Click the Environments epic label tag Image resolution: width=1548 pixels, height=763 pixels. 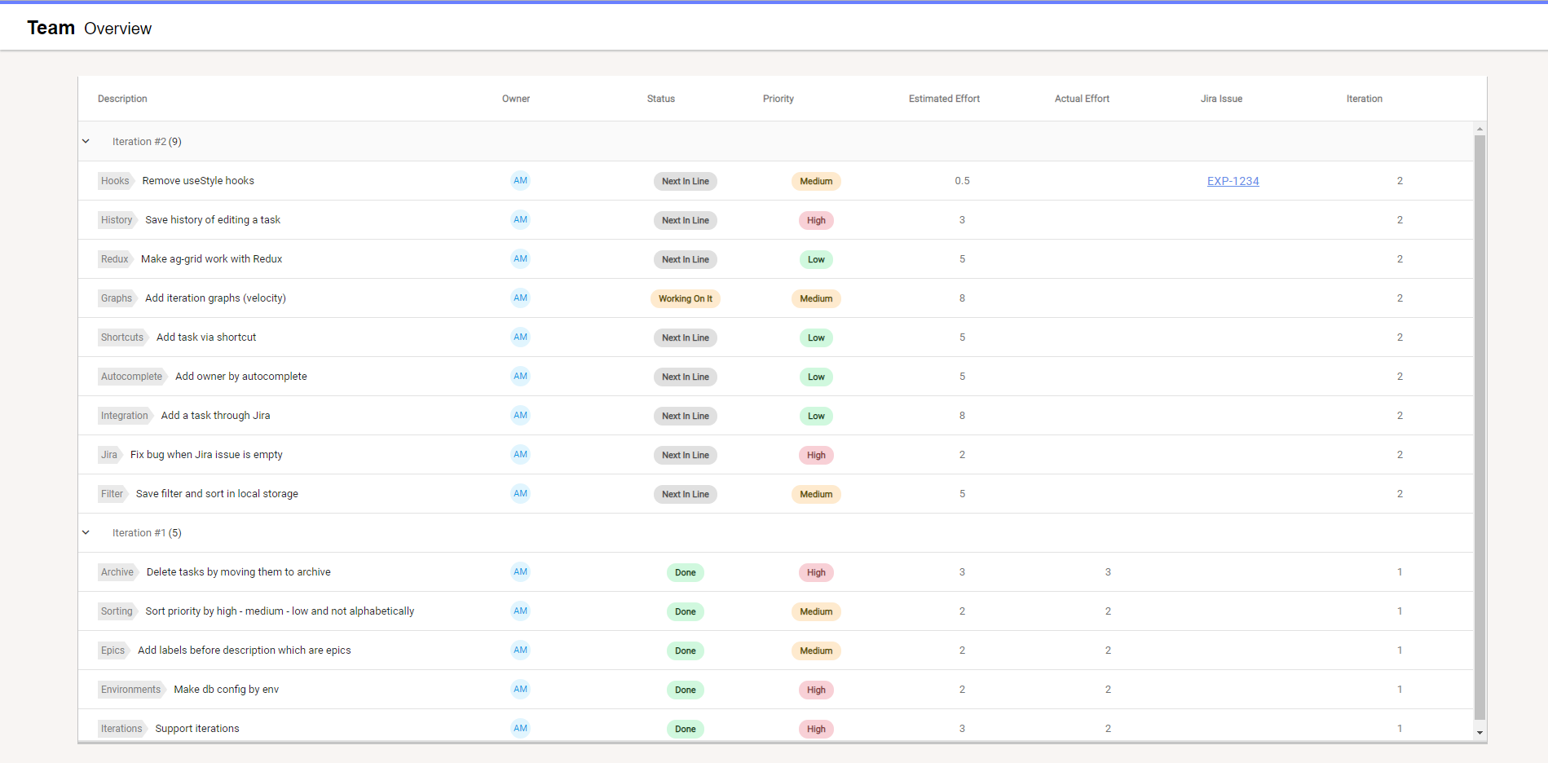[132, 690]
